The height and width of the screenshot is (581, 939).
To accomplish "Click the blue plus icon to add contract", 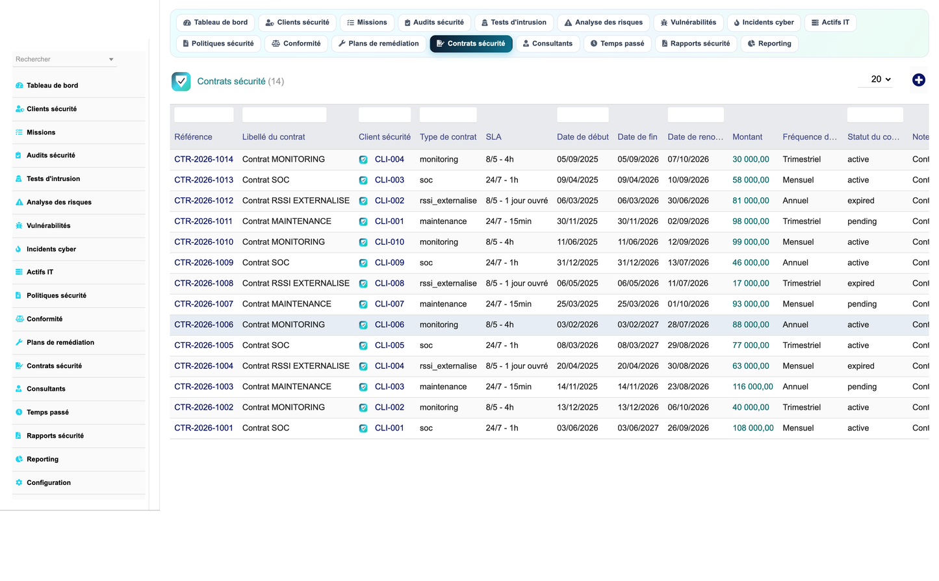I will tap(918, 80).
